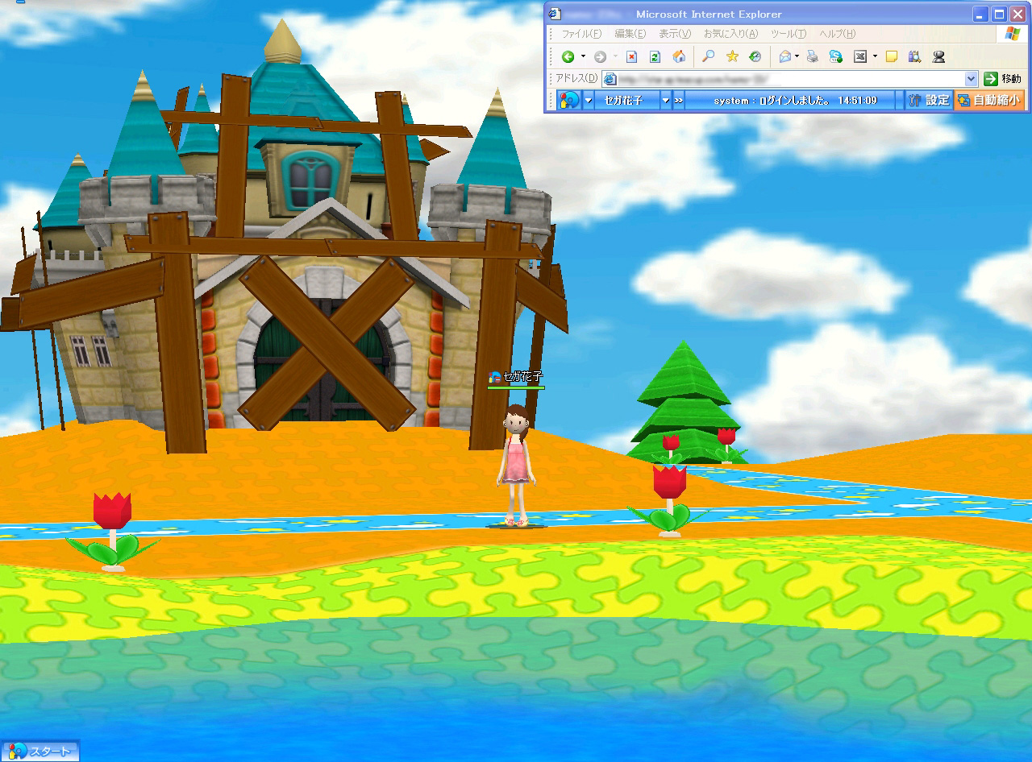The image size is (1032, 762).
Task: Go to the Home page icon
Action: [679, 56]
